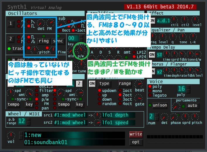Toggle the ring modulation button
Viewport: 207px width, 152px height.
point(44,41)
